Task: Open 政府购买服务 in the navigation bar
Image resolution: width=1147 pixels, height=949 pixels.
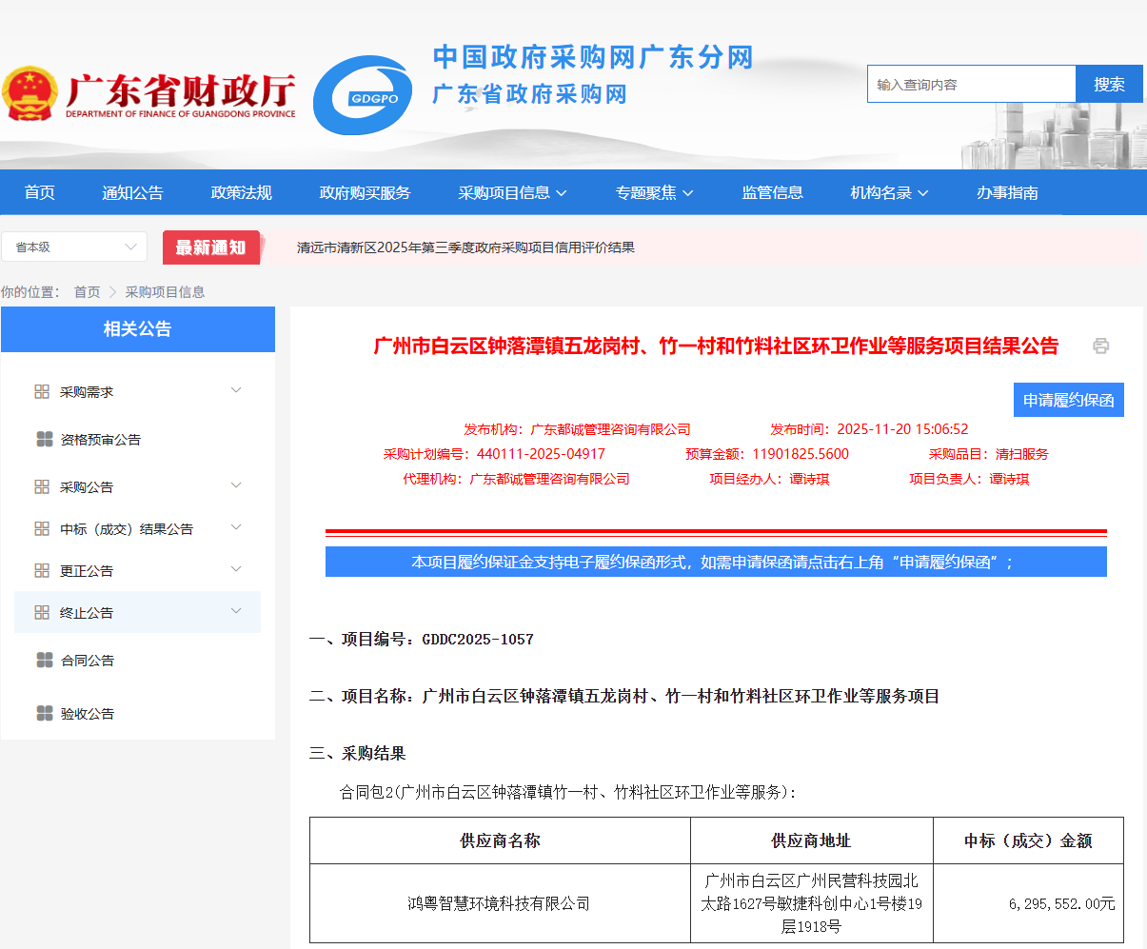Action: click(x=366, y=192)
